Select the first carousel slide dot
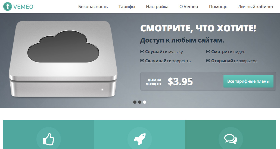The width and height of the screenshot is (280, 149). pos(135,102)
